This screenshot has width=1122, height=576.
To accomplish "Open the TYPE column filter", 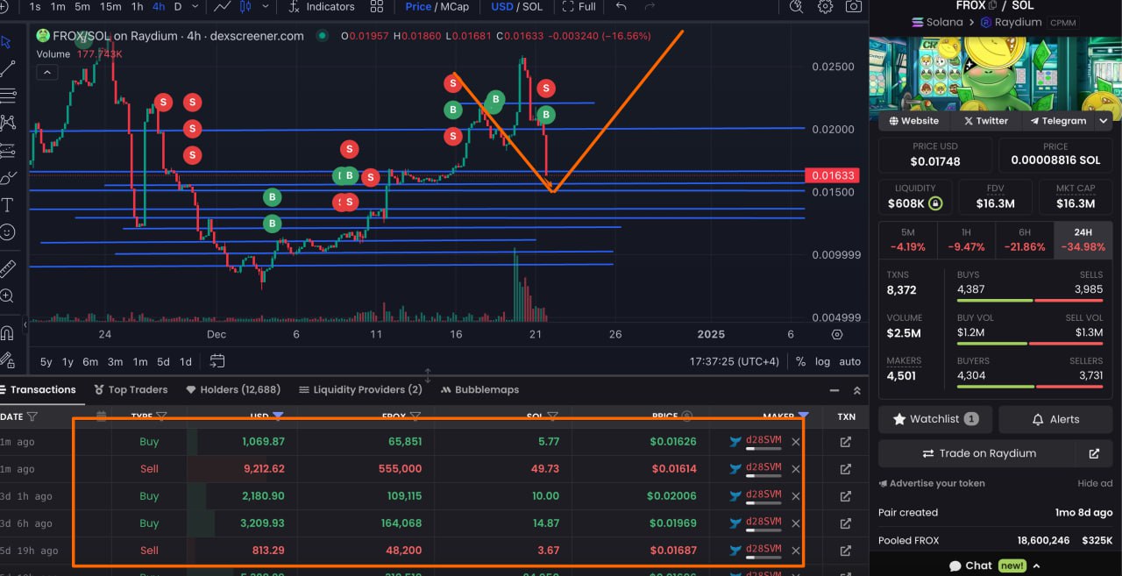I will pos(161,416).
